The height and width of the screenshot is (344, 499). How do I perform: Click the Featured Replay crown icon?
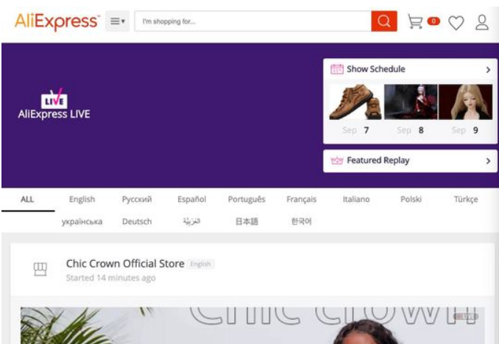pyautogui.click(x=336, y=161)
